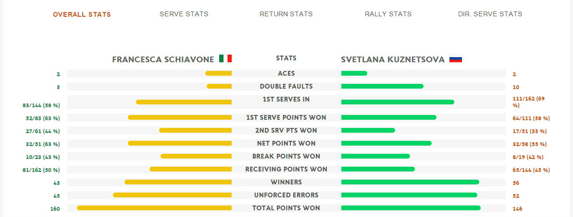The image size is (573, 217).
Task: Click Kuznetsova's green Double Faults bar
Action: (x=382, y=86)
